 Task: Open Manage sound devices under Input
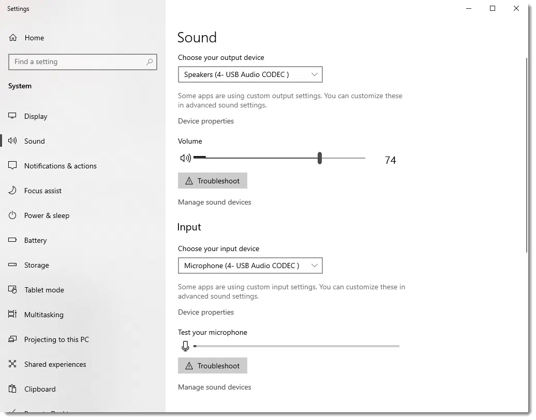[x=214, y=387]
